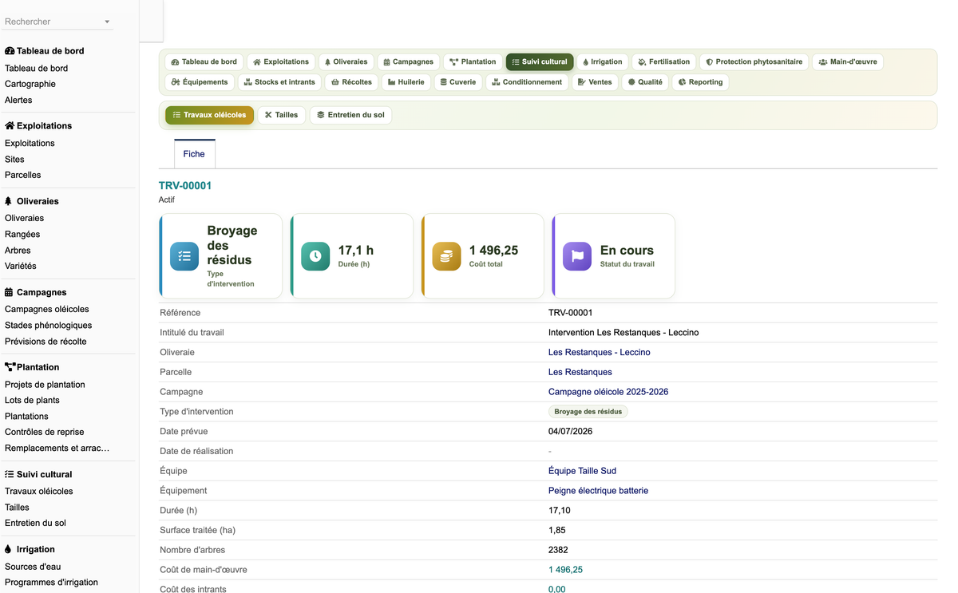Open Oliveraies in top navigation
The width and height of the screenshot is (958, 593).
click(x=346, y=61)
